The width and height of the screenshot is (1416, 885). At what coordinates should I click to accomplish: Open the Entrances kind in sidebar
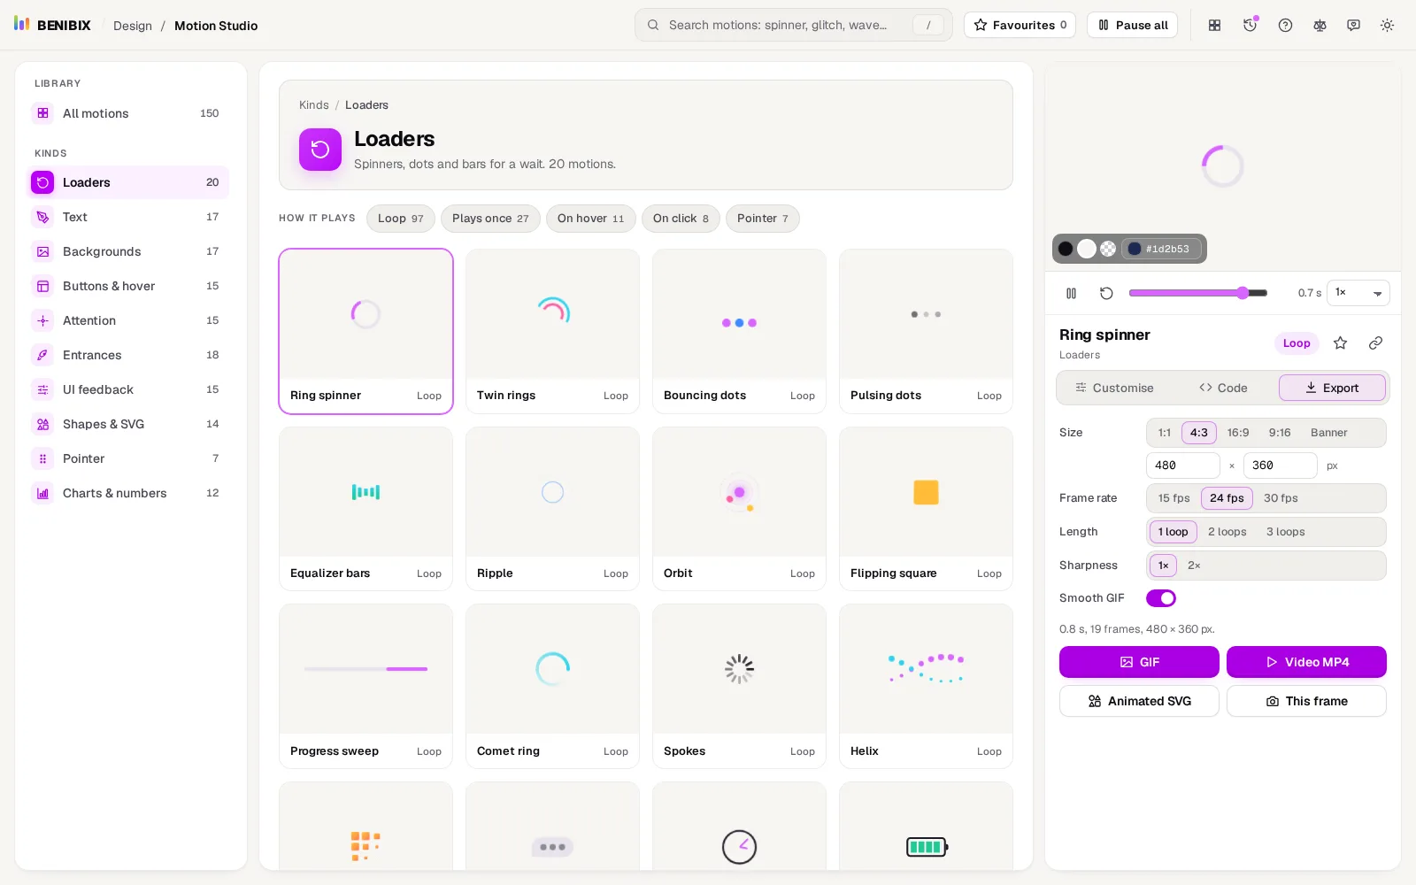128,355
